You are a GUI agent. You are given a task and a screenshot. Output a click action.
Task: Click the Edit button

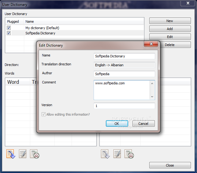click(x=170, y=37)
